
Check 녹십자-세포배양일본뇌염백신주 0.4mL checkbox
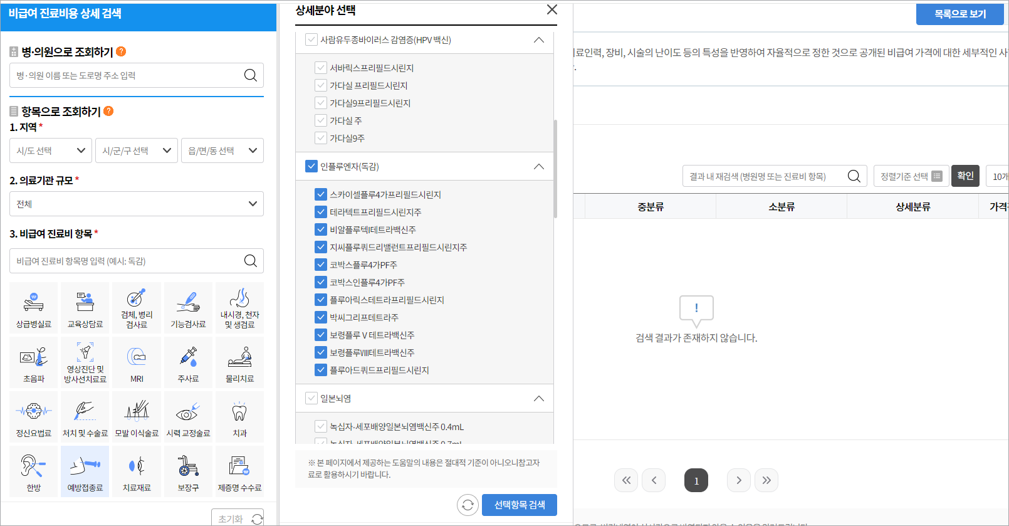point(321,426)
